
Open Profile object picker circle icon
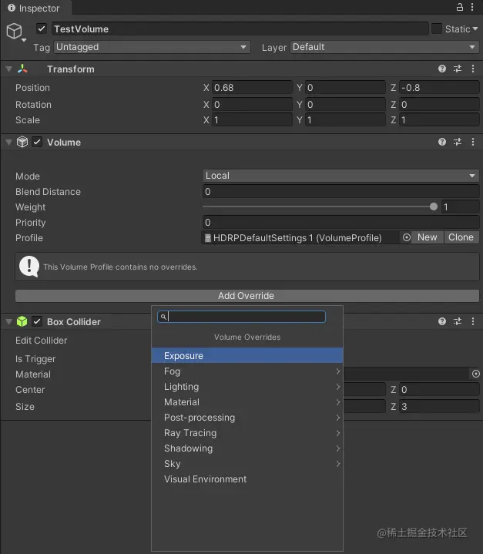click(x=406, y=237)
